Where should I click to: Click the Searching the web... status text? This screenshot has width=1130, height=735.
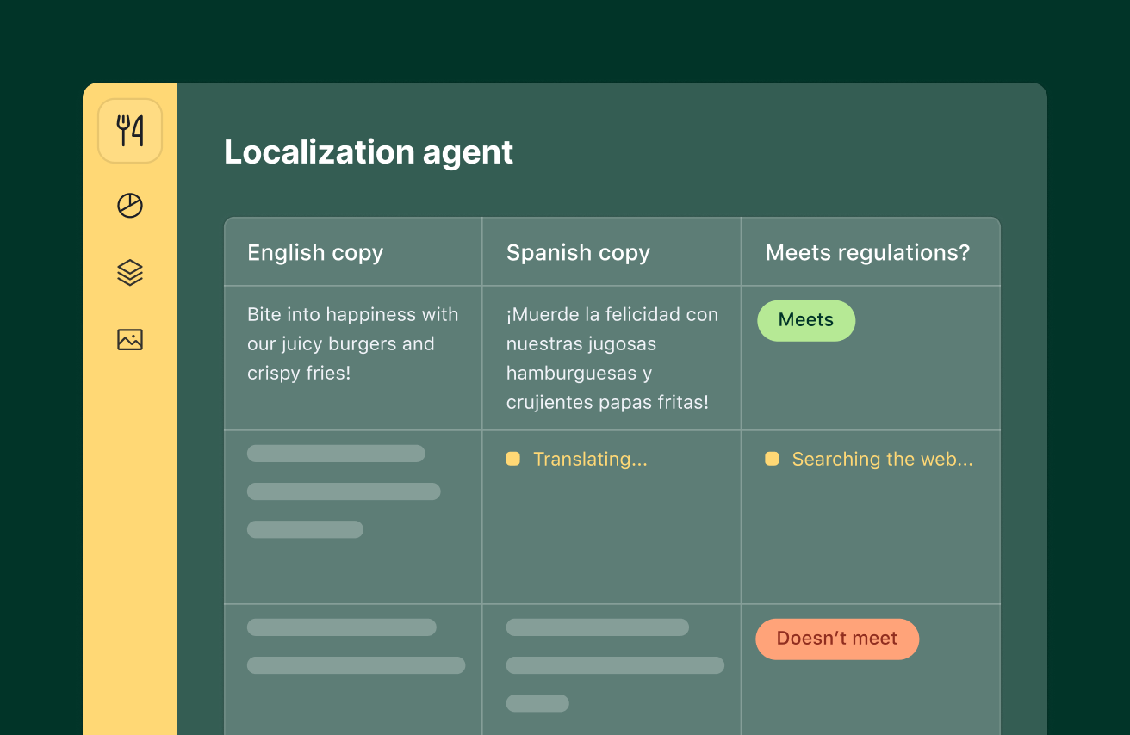tap(883, 459)
